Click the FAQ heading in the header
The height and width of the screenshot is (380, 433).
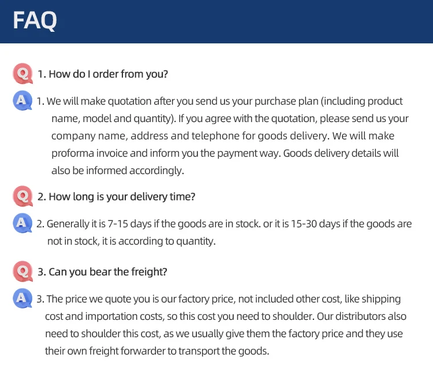pyautogui.click(x=35, y=21)
